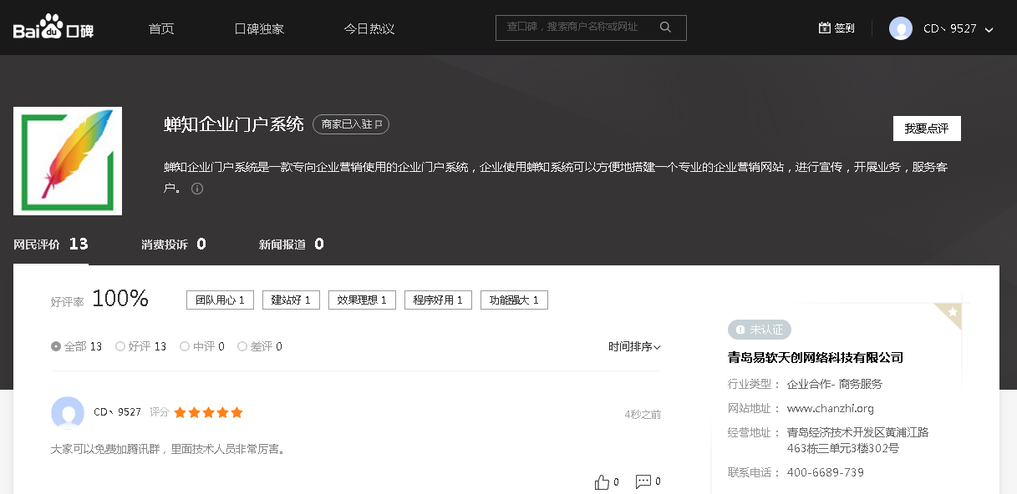This screenshot has height=494, width=1017.
Task: Click the search magnifier icon
Action: pyautogui.click(x=665, y=28)
